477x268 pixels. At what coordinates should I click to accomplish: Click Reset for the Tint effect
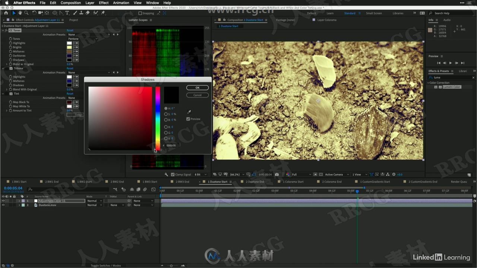(70, 94)
